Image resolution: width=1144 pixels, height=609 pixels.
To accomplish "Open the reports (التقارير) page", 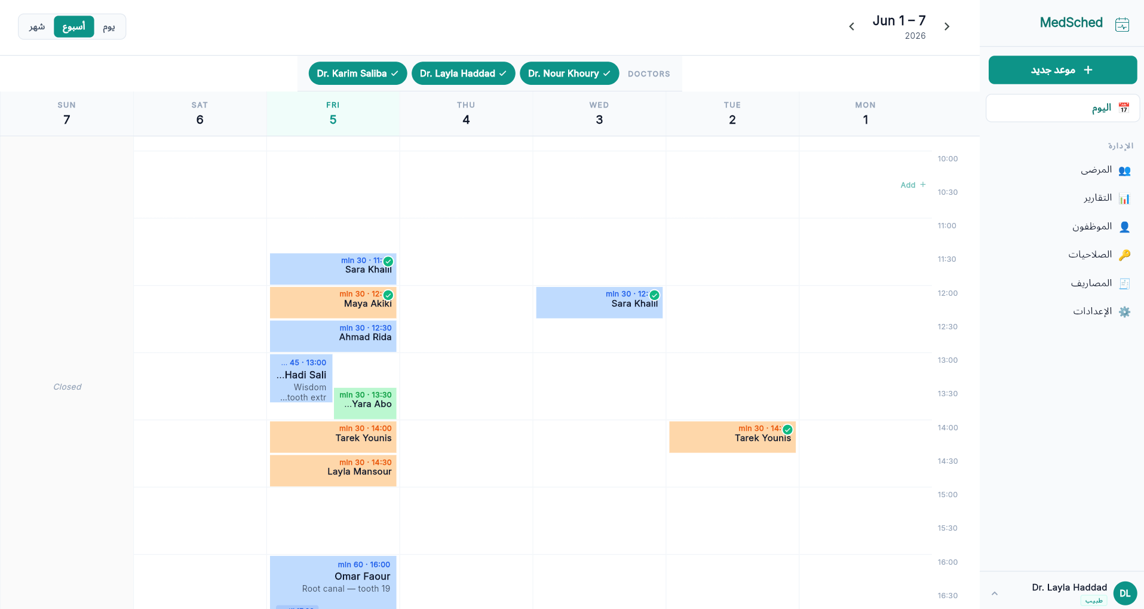I will (x=1063, y=198).
